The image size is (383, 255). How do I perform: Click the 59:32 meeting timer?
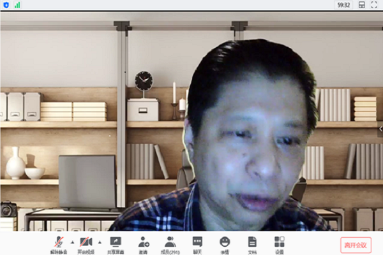pos(343,4)
